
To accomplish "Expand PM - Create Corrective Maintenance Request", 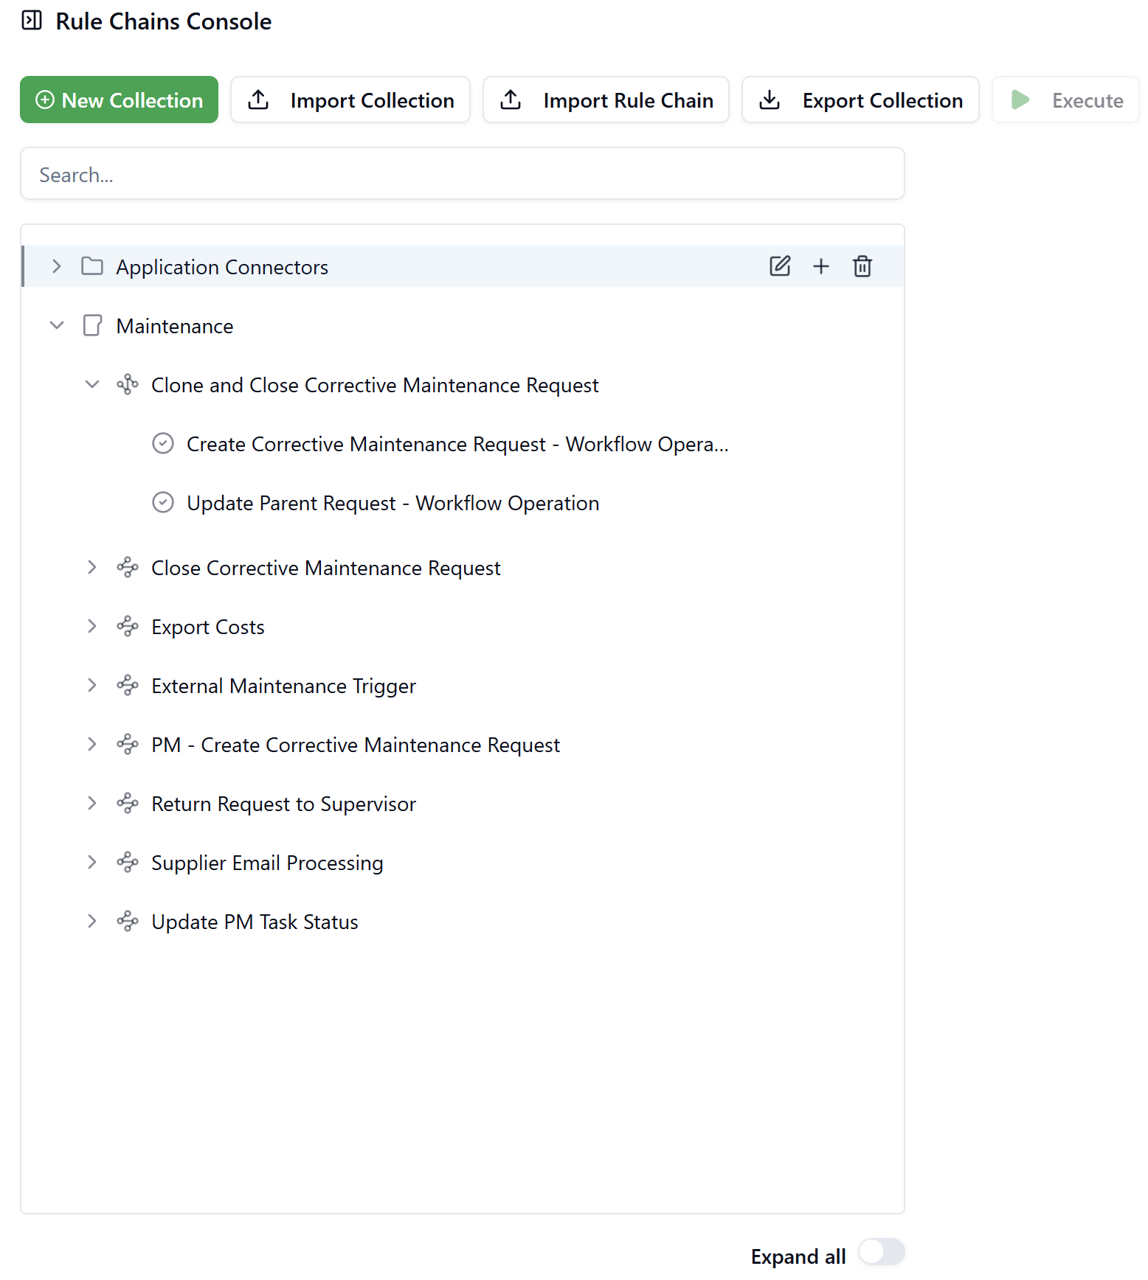I will point(92,744).
